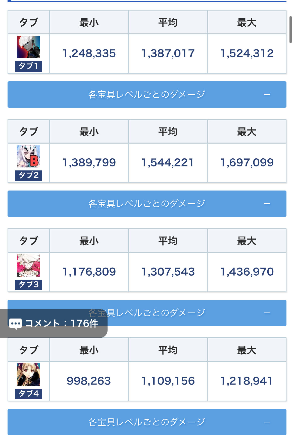
Task: Click the Tab 3 maximum damage 1,436,970
Action: [247, 272]
